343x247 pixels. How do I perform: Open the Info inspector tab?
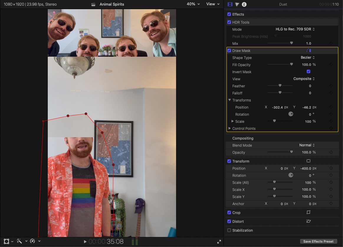tap(244, 4)
